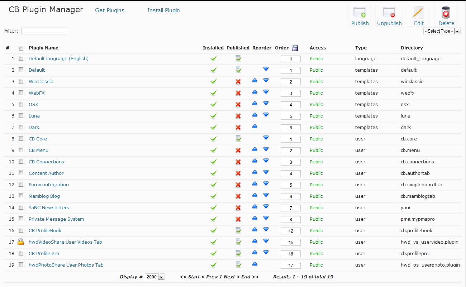
Task: Check the hwdPhotoShare User Photos Tab checkbox
Action: click(x=21, y=265)
